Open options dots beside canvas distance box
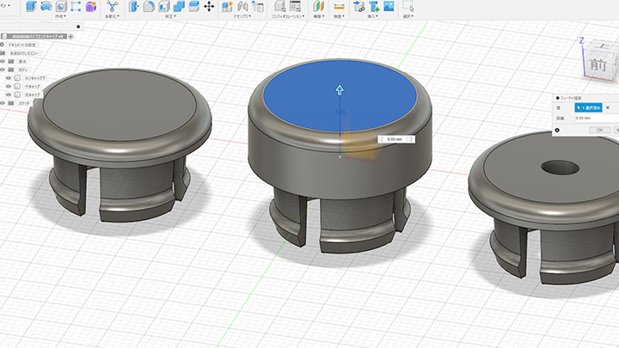Image resolution: width=619 pixels, height=348 pixels. pyautogui.click(x=411, y=139)
